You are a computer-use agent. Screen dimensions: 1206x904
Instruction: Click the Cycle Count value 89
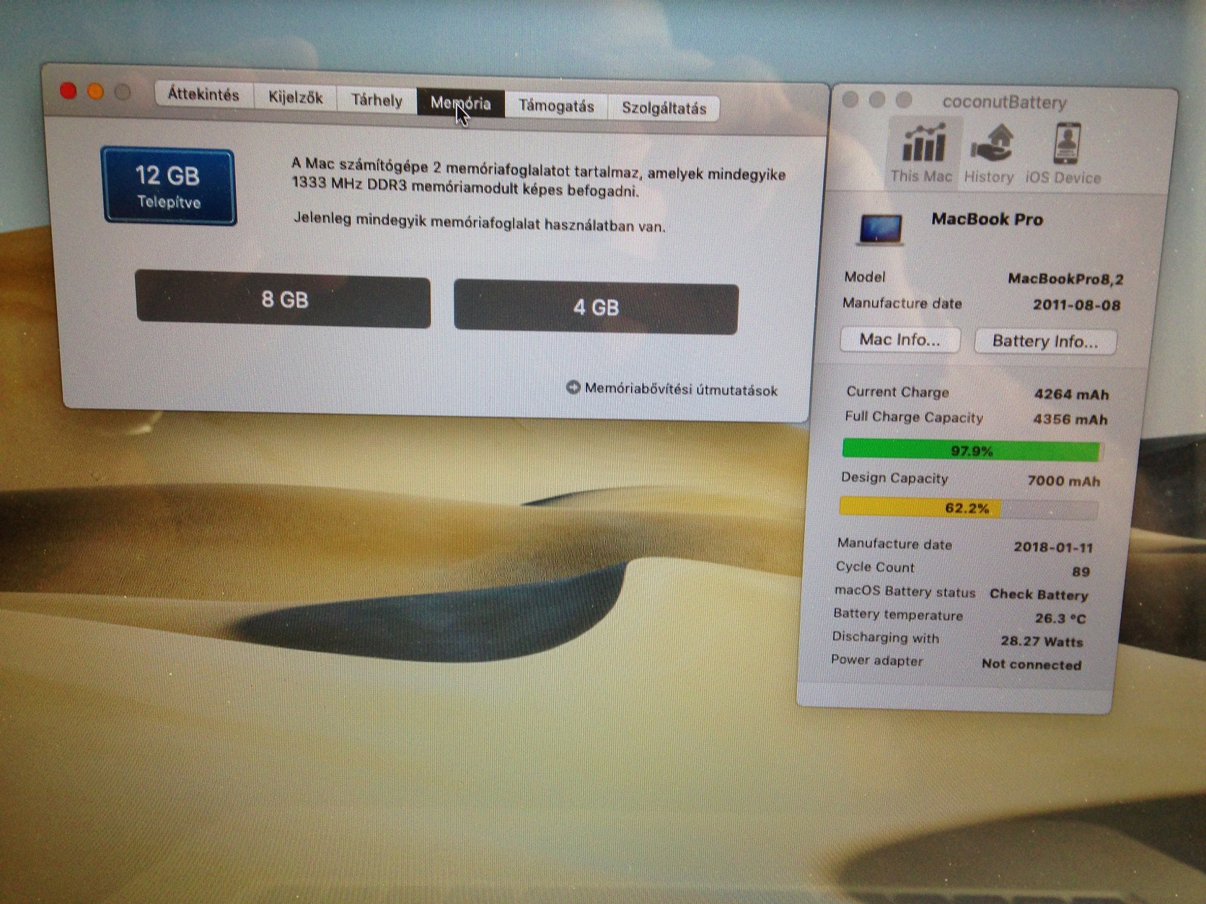[x=1080, y=572]
